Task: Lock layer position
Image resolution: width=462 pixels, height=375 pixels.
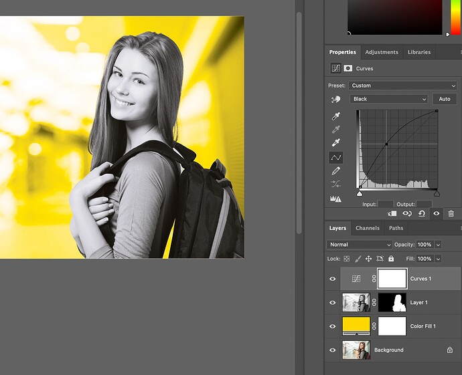Action: point(369,259)
